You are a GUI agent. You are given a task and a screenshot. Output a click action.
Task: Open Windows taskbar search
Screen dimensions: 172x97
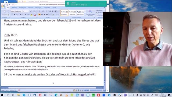coord(8,95)
